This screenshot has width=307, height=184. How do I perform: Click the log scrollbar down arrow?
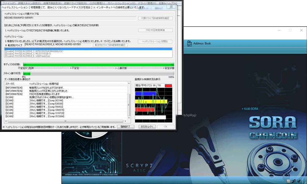click(x=129, y=118)
